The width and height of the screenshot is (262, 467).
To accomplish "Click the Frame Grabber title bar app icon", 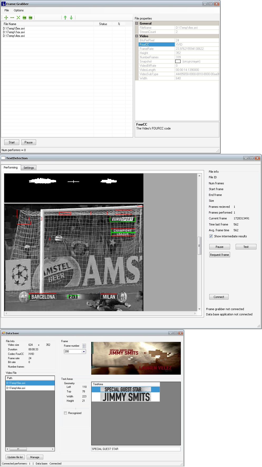I will pyautogui.click(x=3, y=4).
